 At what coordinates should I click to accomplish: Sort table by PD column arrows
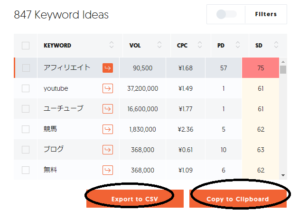pyautogui.click(x=238, y=45)
